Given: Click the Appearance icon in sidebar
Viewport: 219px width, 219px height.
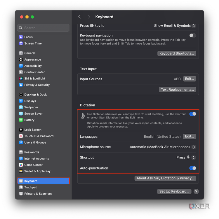Looking at the screenshot, I should 21,59.
